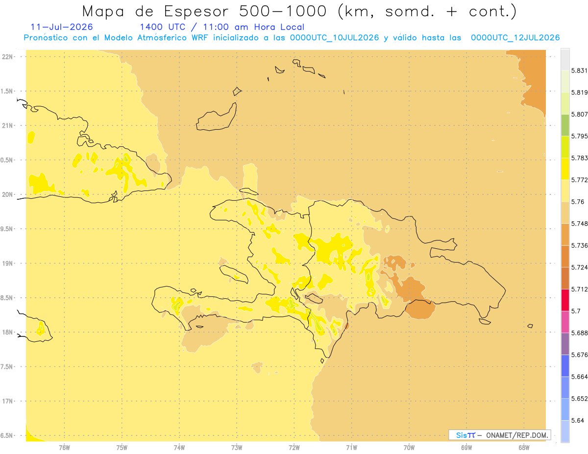Click the colorbar value 5.664
Viewport: 588px width, 454px height.
[x=579, y=377]
